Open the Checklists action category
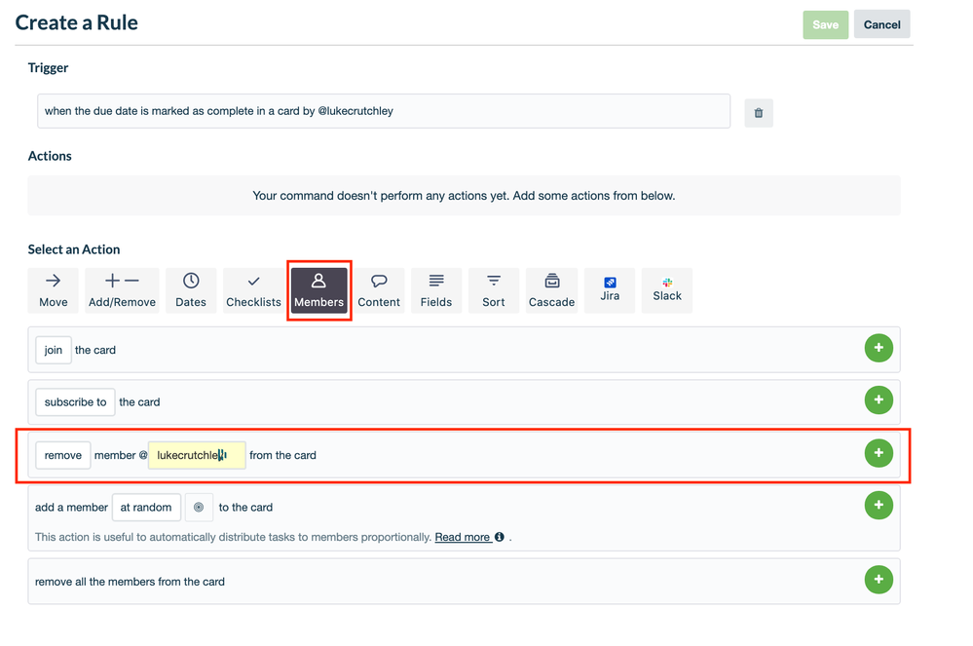The width and height of the screenshot is (973, 646). [253, 289]
